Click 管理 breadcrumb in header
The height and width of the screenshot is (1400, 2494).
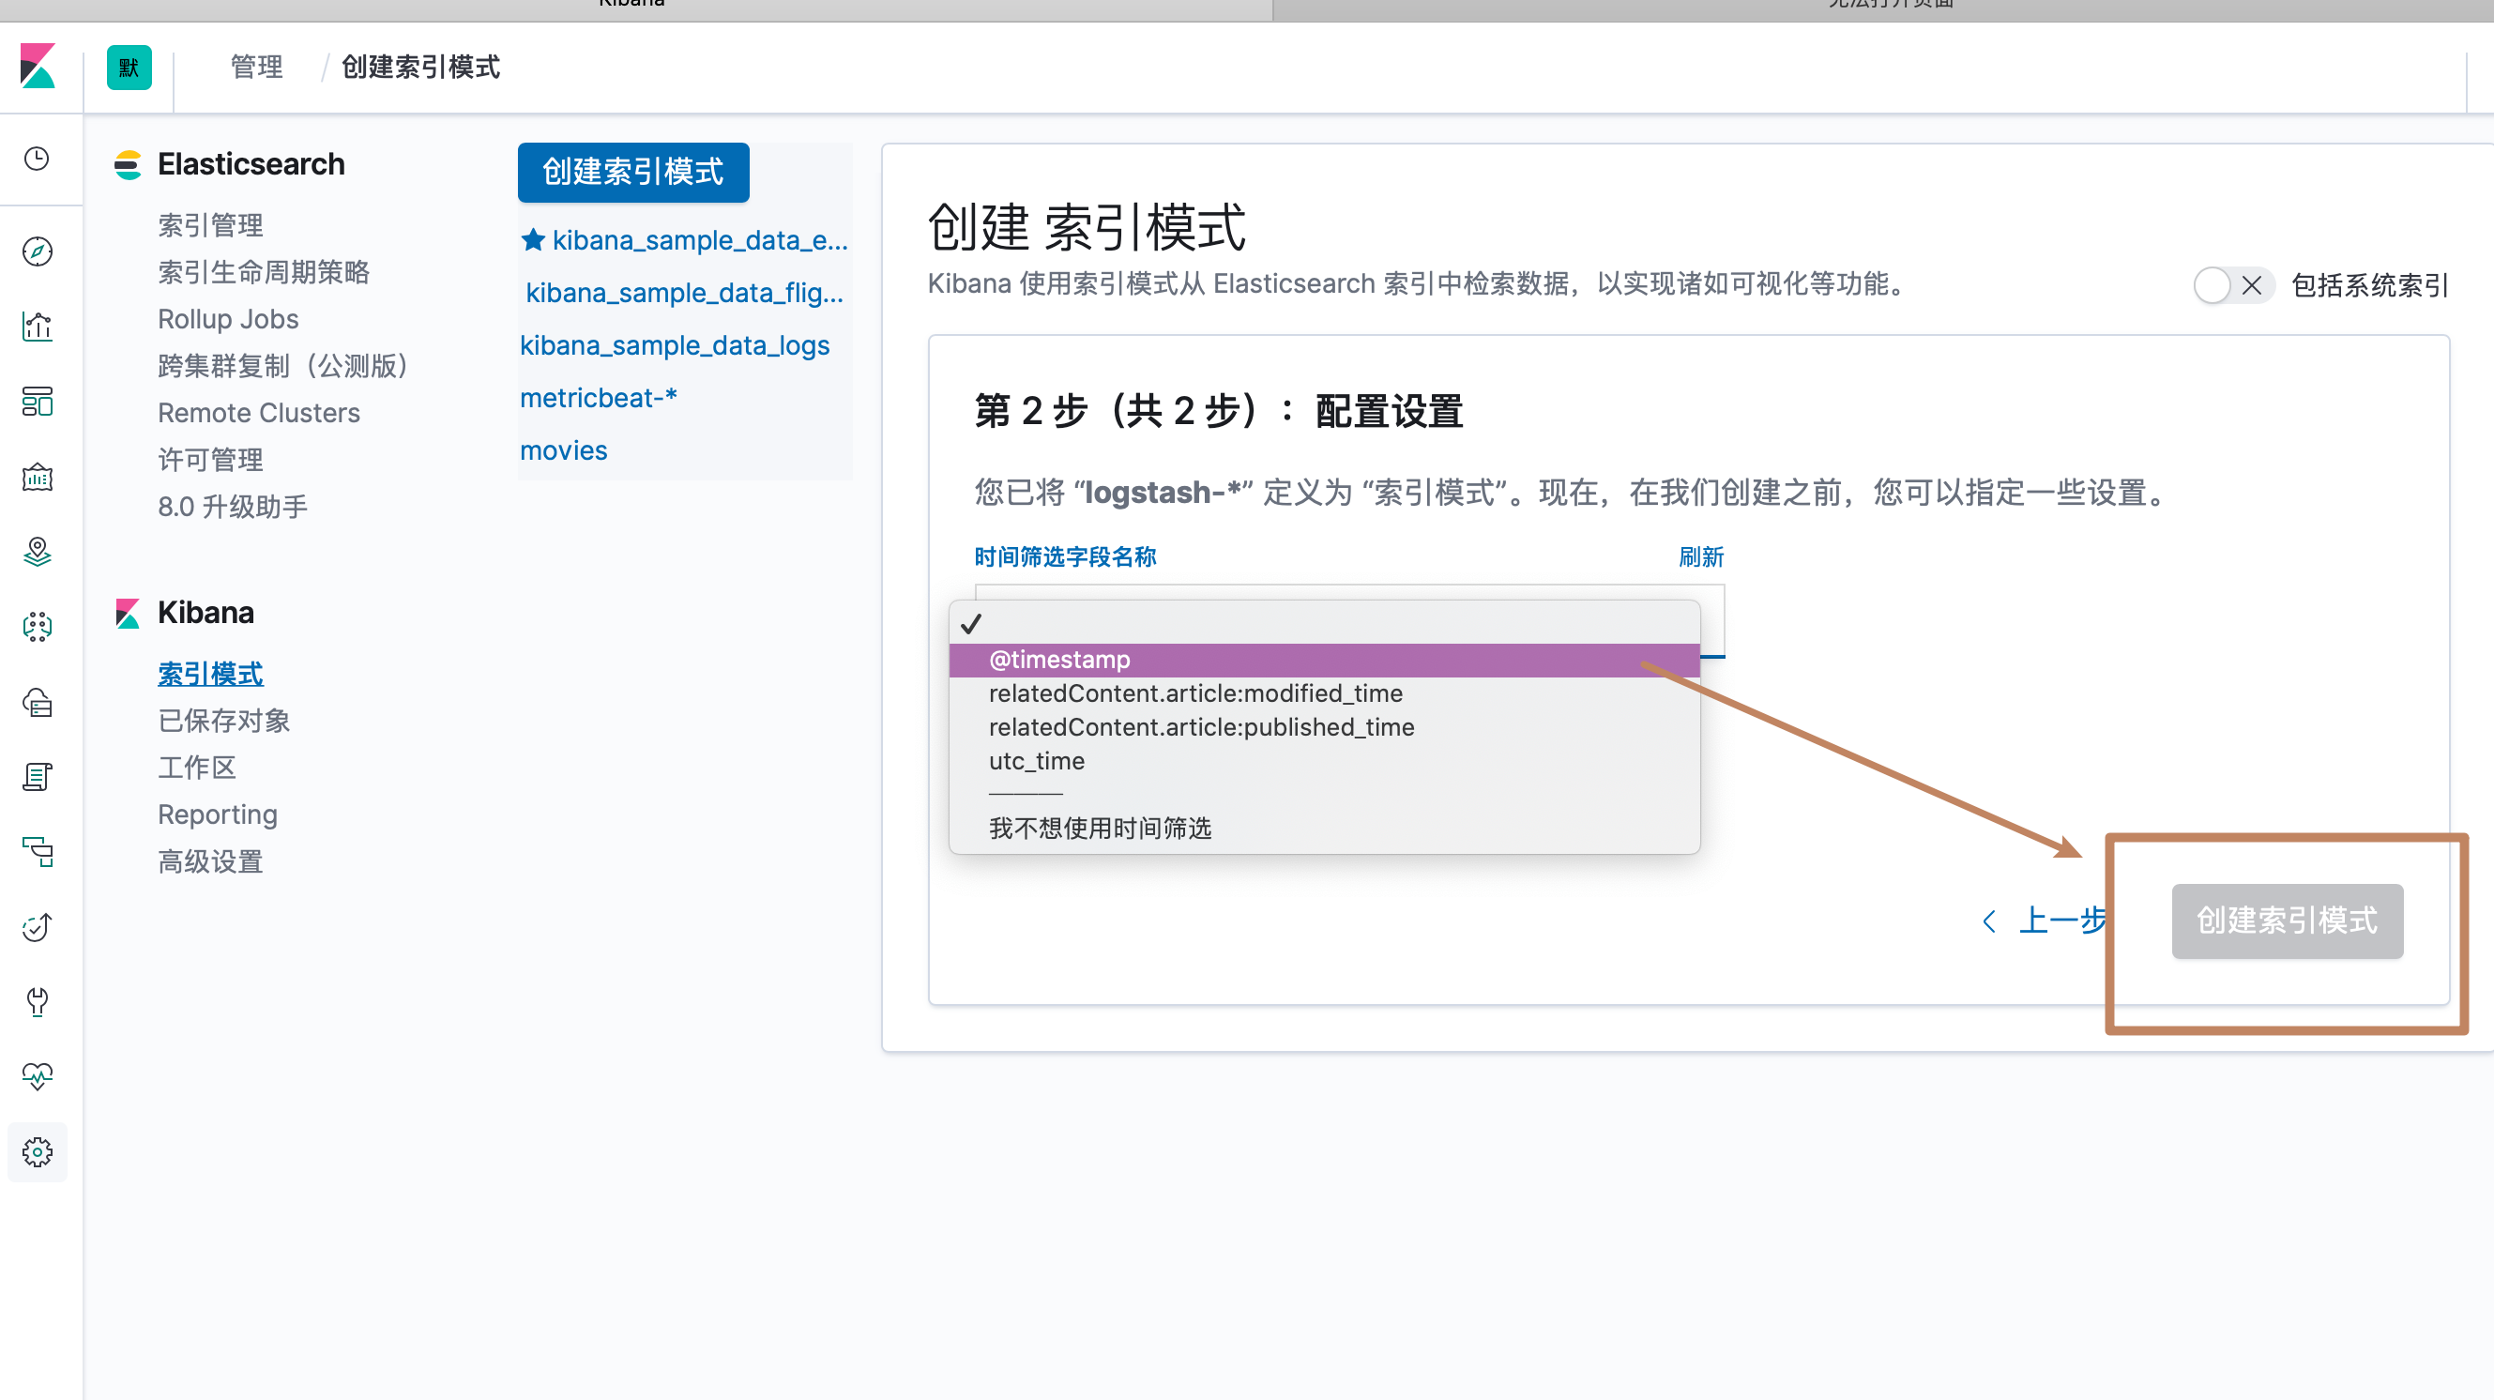pos(256,67)
